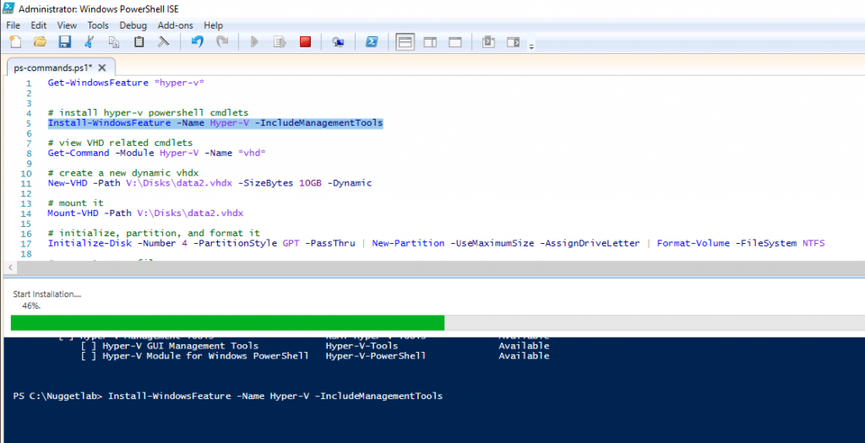This screenshot has height=443, width=865.
Task: Create a new script file
Action: (x=15, y=42)
